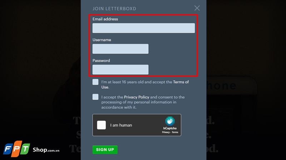The width and height of the screenshot is (286, 160).
Task: Click the Email address label
Action: (x=105, y=19)
